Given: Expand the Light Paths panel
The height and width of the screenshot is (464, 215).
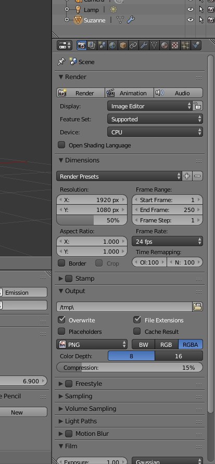Looking at the screenshot, I should tap(61, 421).
